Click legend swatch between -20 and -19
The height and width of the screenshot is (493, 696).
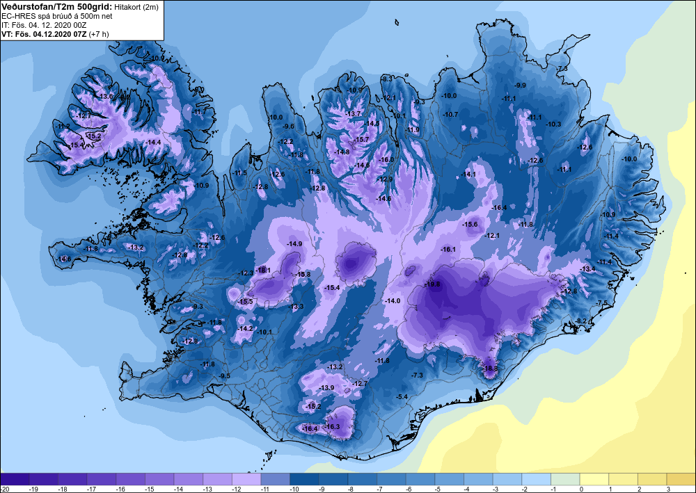coord(15,479)
